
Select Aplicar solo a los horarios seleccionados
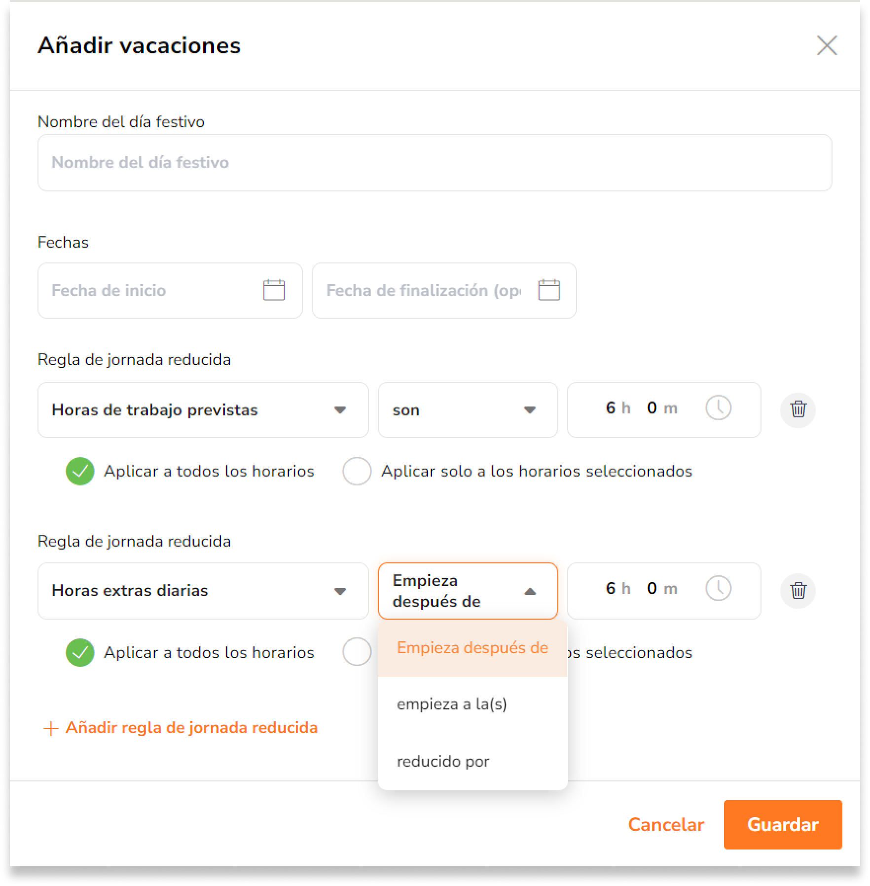pos(357,471)
